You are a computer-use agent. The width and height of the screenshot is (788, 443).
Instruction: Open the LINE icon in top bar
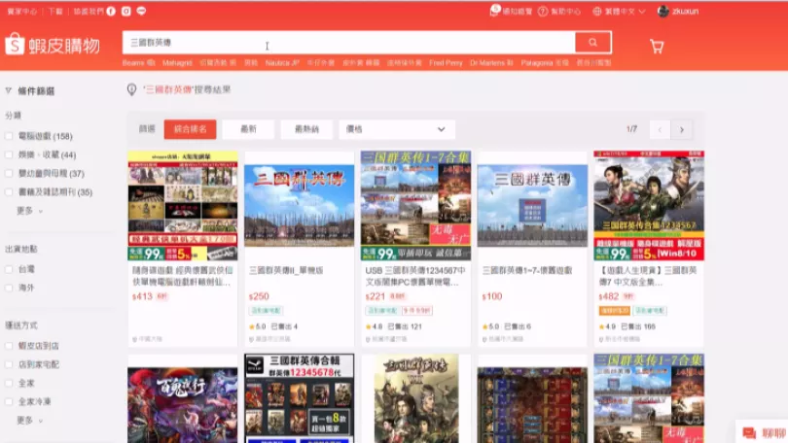tap(141, 11)
